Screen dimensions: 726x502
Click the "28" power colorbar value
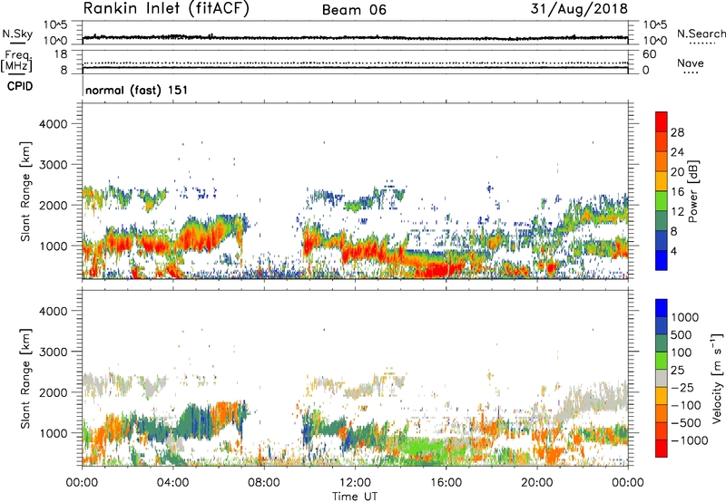[677, 132]
